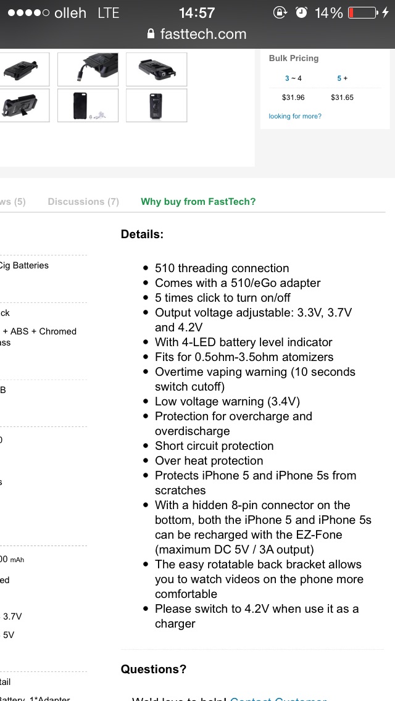This screenshot has height=701, width=395.
Task: Select the 5 + bulk pricing tier
Action: 342,78
